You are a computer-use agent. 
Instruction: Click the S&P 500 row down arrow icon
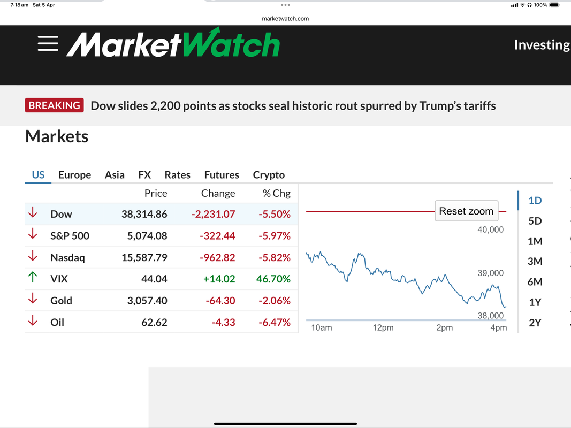[x=33, y=234]
